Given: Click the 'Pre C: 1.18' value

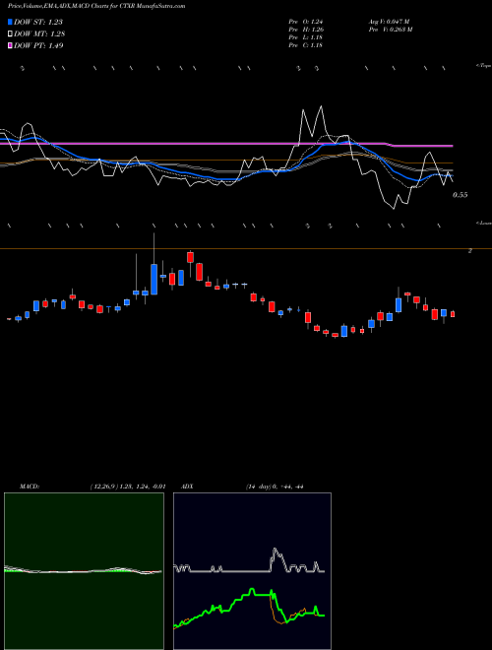Looking at the screenshot, I should (x=306, y=45).
